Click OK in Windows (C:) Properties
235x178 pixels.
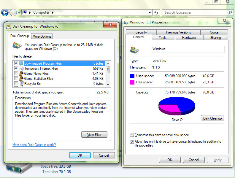(x=170, y=160)
